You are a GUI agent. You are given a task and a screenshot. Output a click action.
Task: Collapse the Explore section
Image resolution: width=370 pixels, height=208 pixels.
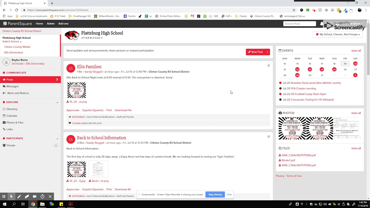click(57, 102)
